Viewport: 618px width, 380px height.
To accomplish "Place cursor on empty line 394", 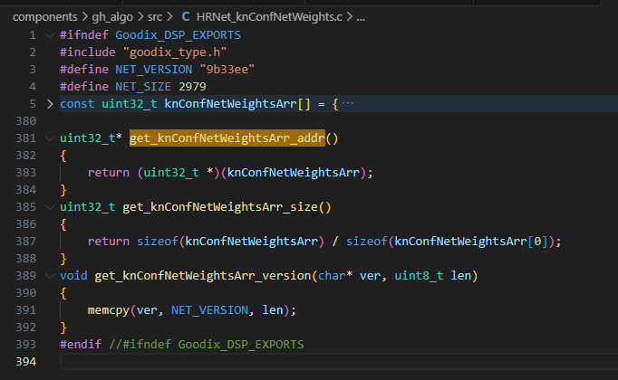I will (x=339, y=362).
